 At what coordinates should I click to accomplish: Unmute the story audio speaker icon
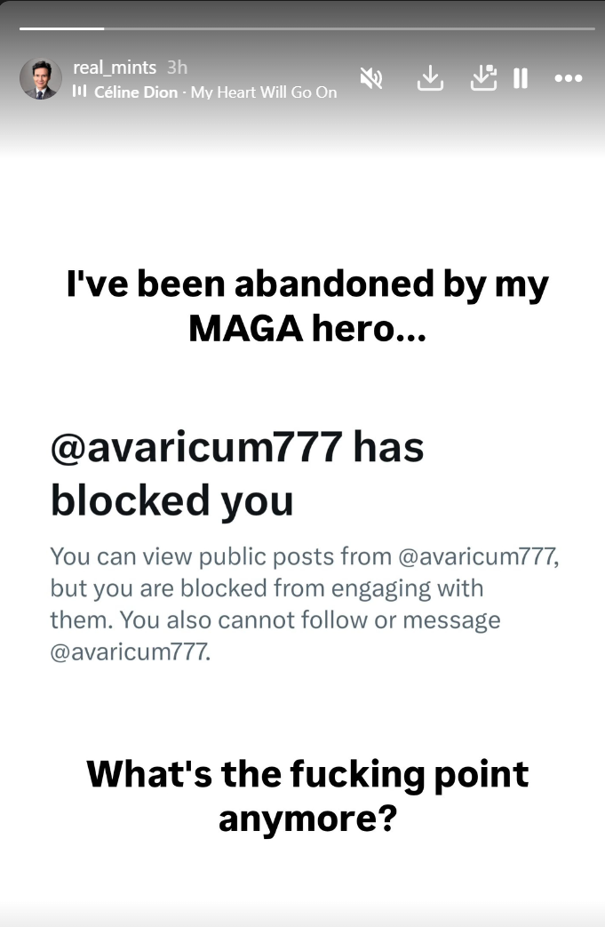click(371, 78)
